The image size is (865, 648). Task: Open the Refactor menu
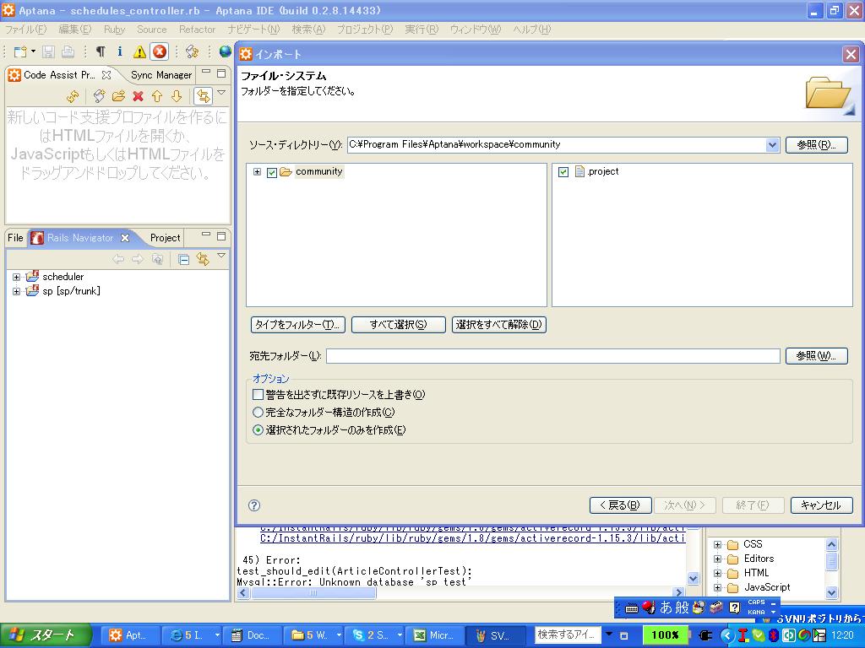tap(197, 30)
